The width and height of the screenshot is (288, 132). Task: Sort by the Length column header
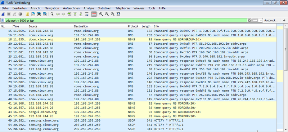(147, 27)
